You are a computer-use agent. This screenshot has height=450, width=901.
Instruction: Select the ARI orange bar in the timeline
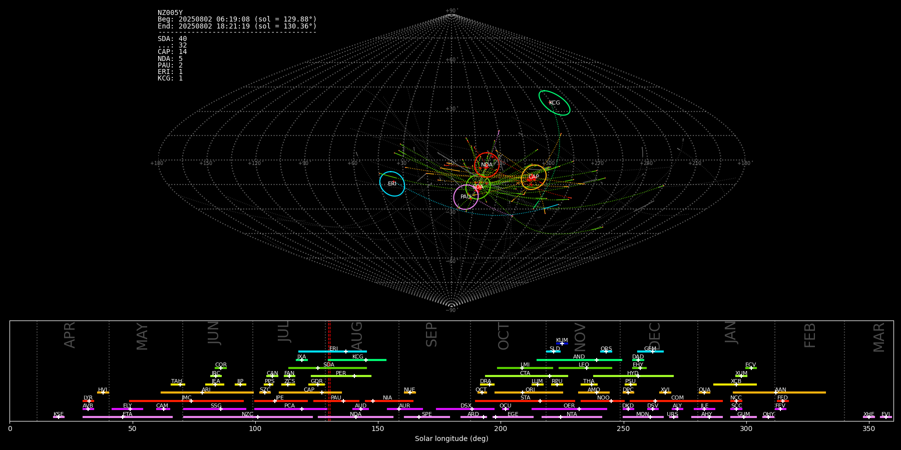click(207, 392)
